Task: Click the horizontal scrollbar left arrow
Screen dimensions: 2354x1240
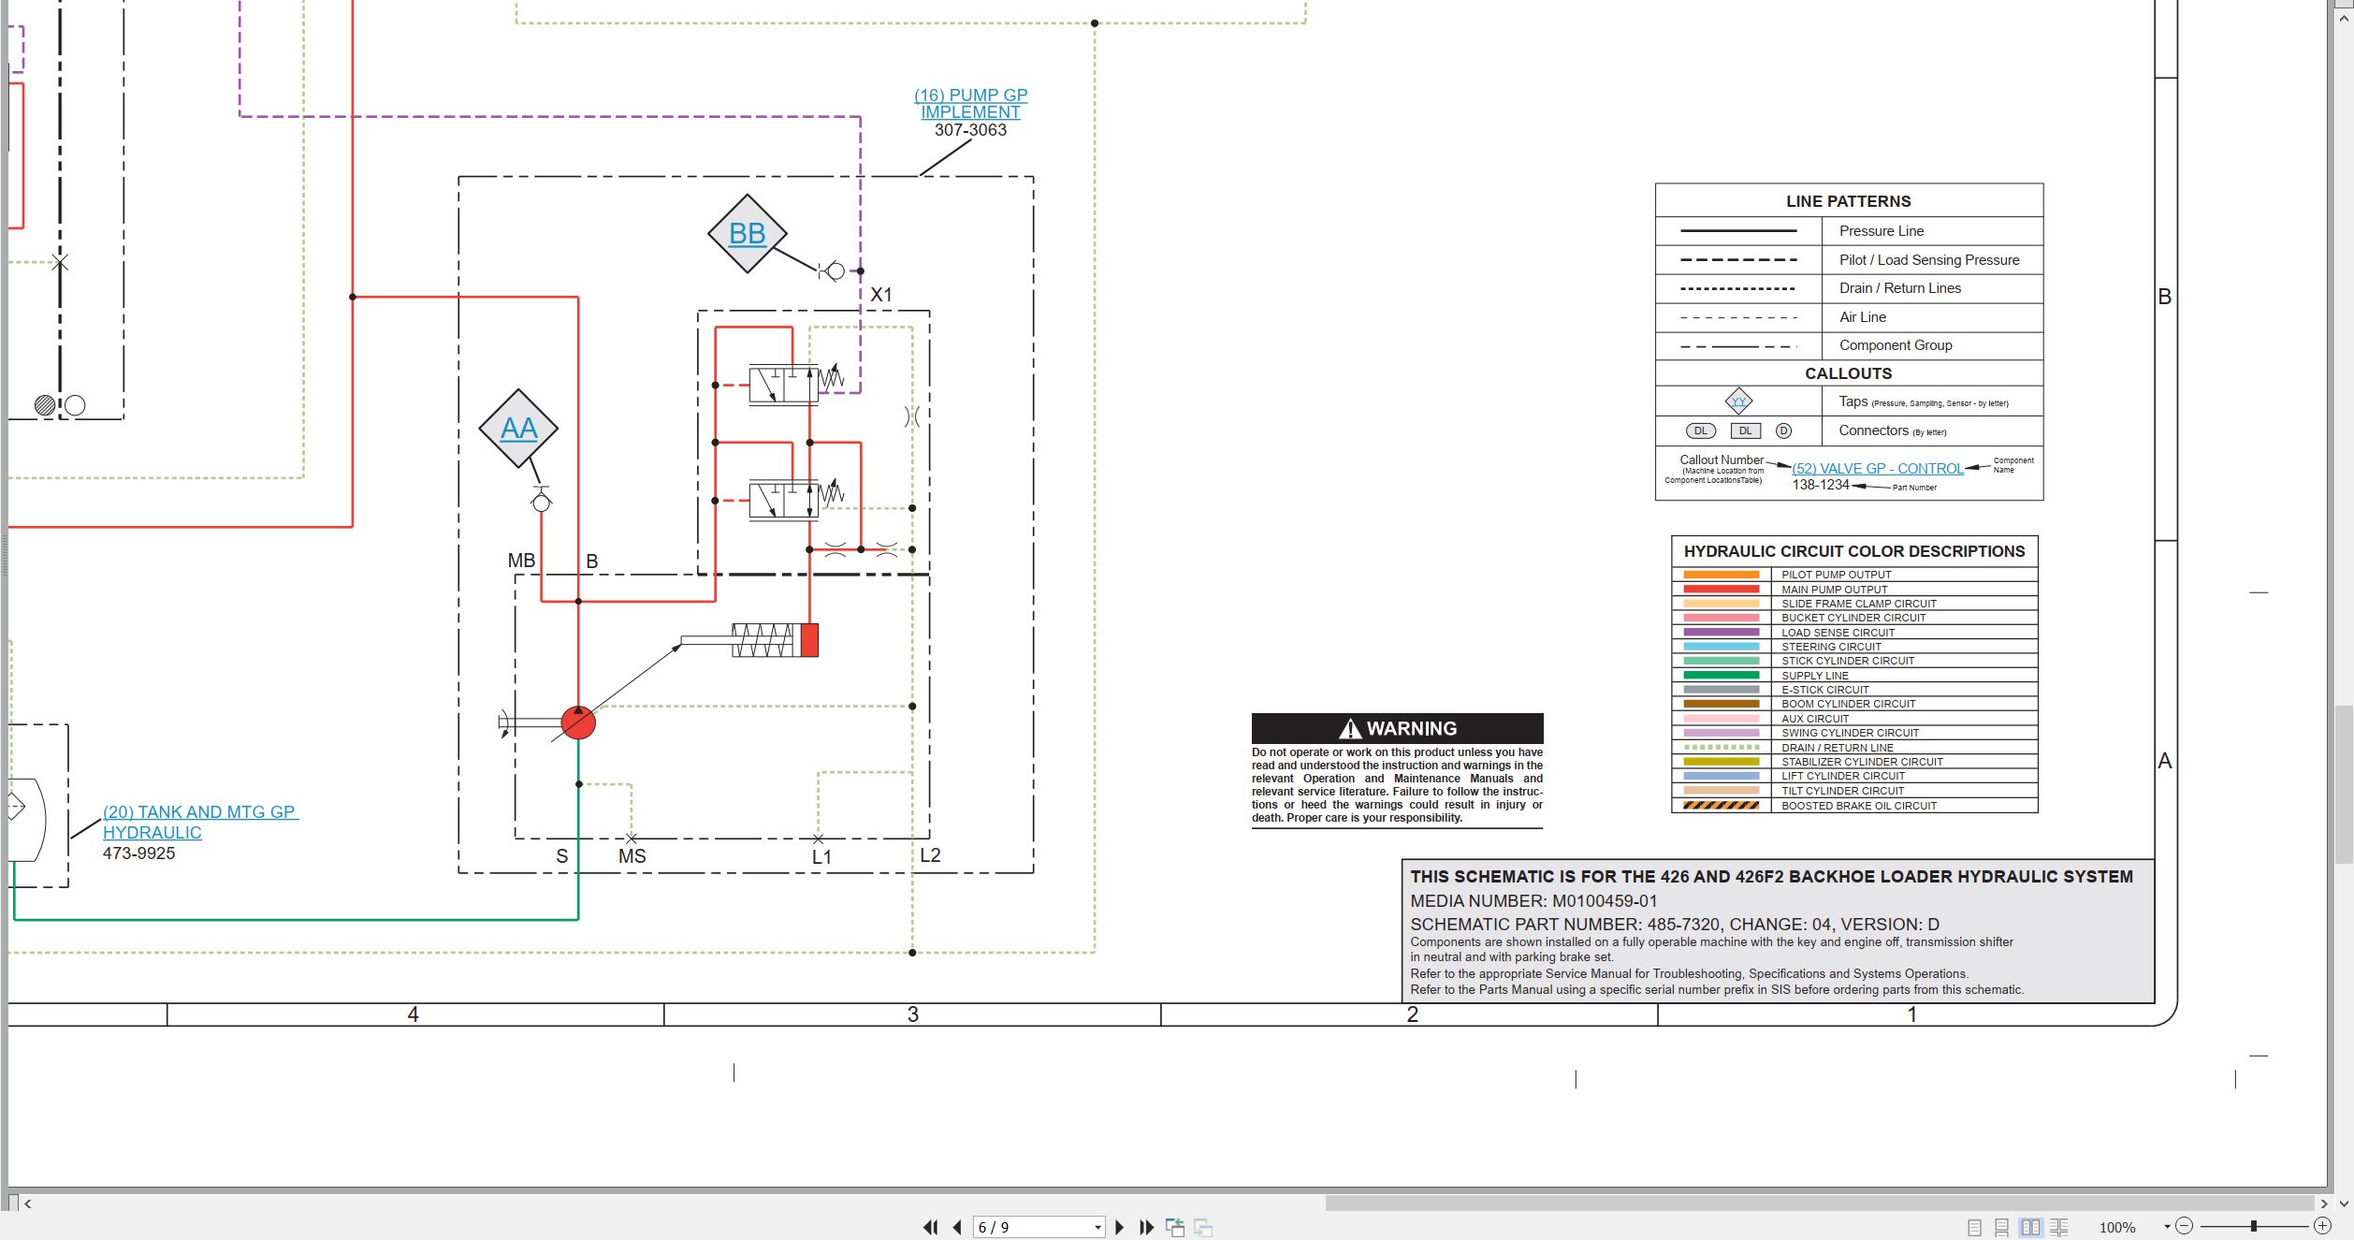Action: (x=28, y=1204)
